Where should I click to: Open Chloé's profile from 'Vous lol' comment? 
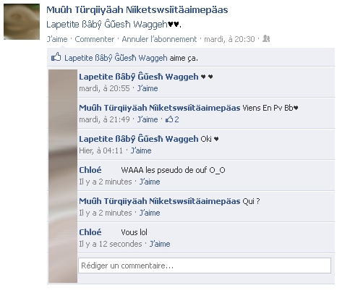[x=90, y=232]
